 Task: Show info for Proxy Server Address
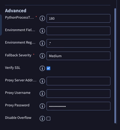point(42,81)
